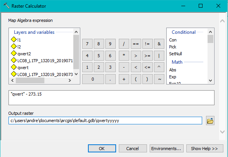Close the Raster Calculator window

(218, 6)
